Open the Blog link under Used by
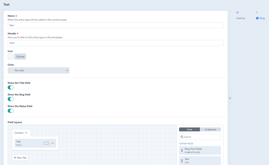The image size is (269, 165). 262,18
